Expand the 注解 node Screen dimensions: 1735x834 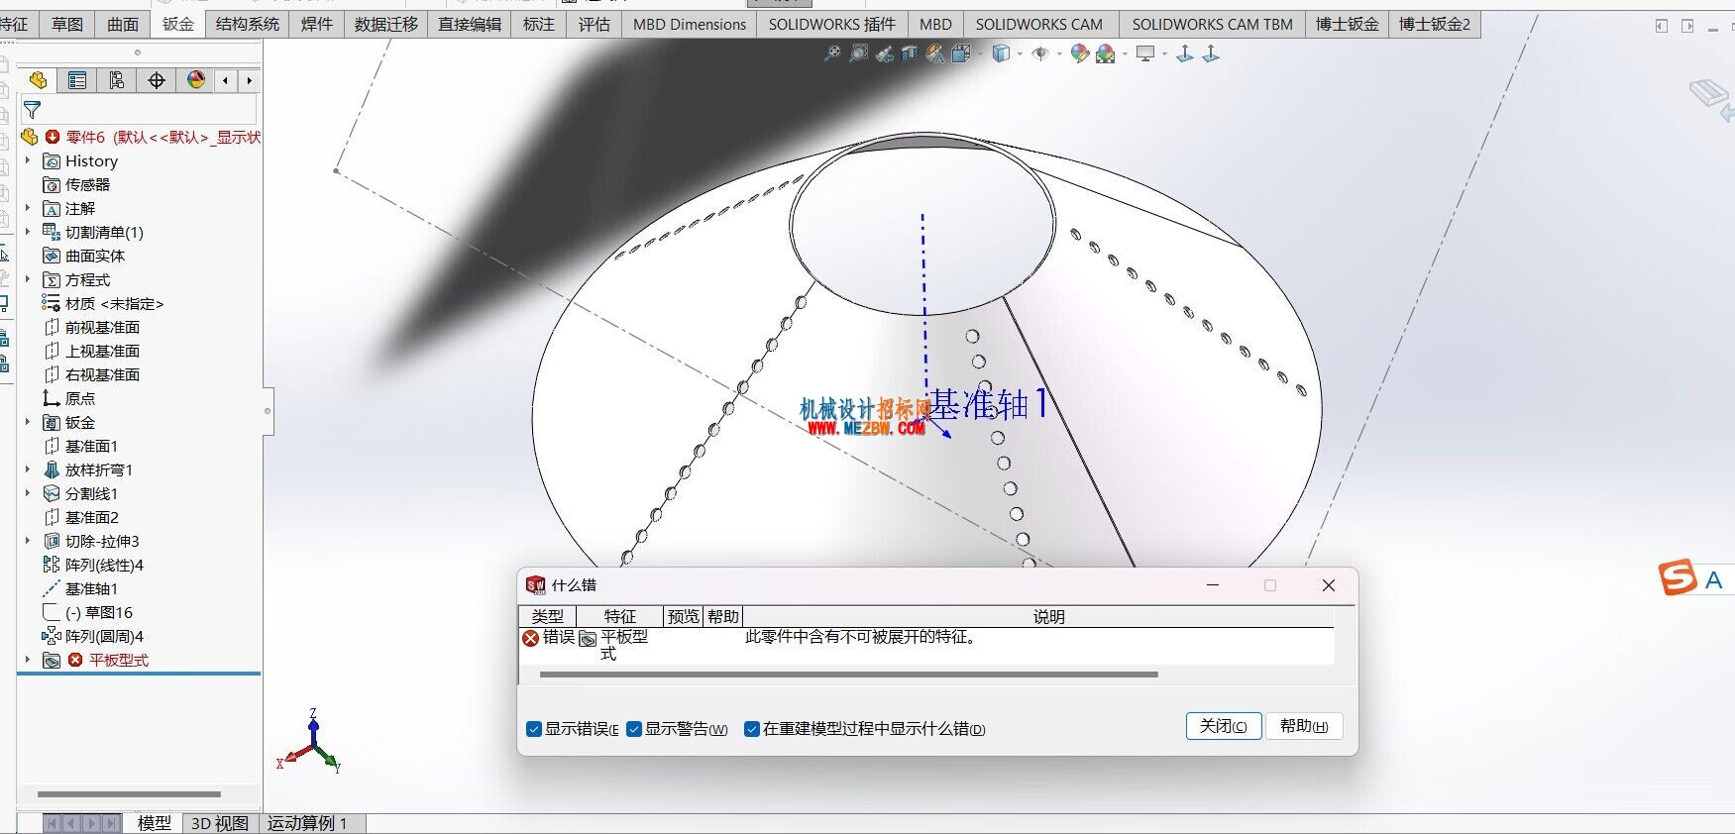click(x=28, y=208)
